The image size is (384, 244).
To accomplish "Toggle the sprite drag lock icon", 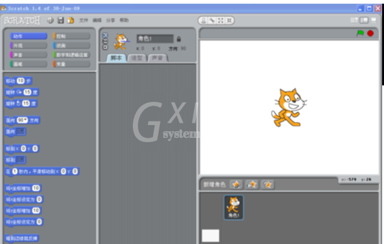I will point(179,39).
